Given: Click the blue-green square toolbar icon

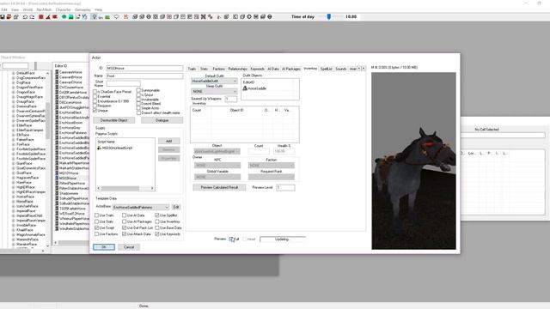Looking at the screenshot, I should pyautogui.click(x=70, y=17).
